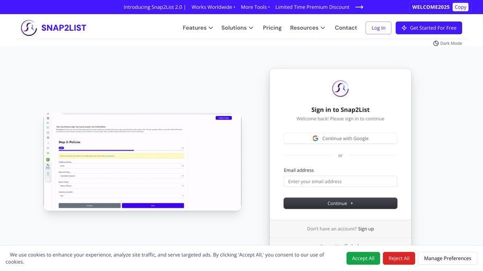
Task: Open the Solutions dropdown
Action: coord(237,28)
